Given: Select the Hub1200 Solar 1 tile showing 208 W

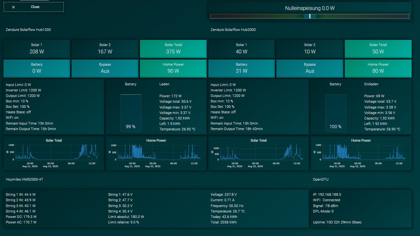Looking at the screenshot, I should pos(36,49).
